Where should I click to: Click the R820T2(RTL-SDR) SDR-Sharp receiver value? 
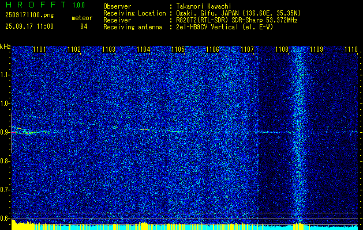pos(237,20)
